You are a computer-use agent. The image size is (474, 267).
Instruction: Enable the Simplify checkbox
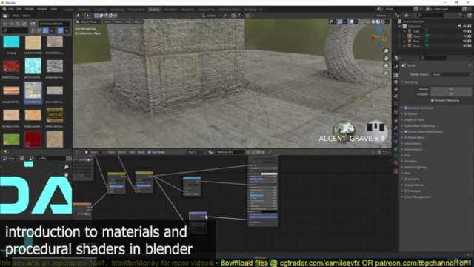point(406,179)
